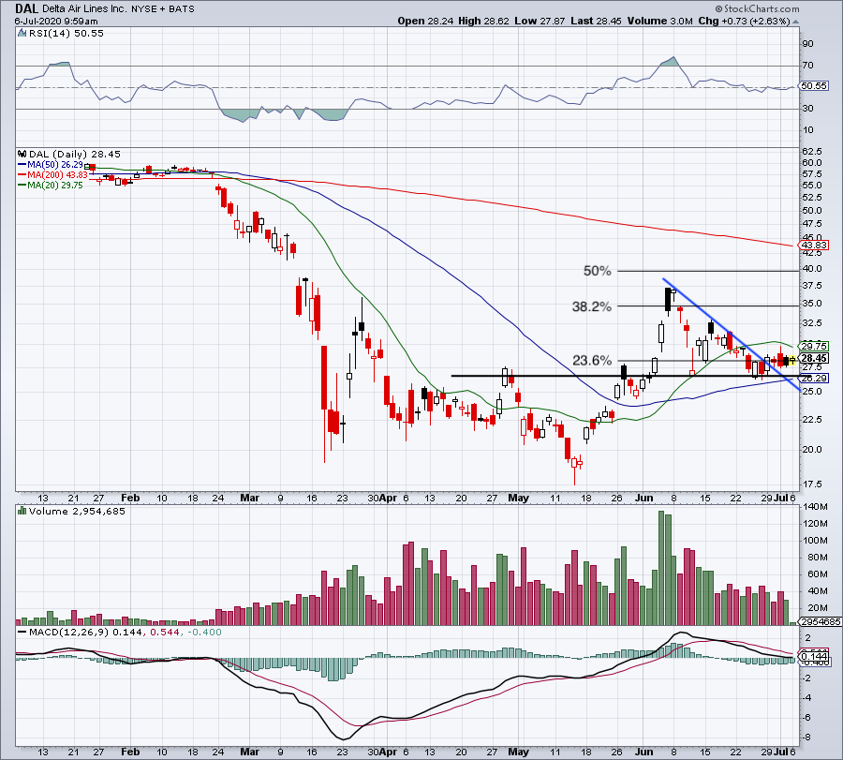
Task: Click the Volume 3.0M header value
Action: 659,22
